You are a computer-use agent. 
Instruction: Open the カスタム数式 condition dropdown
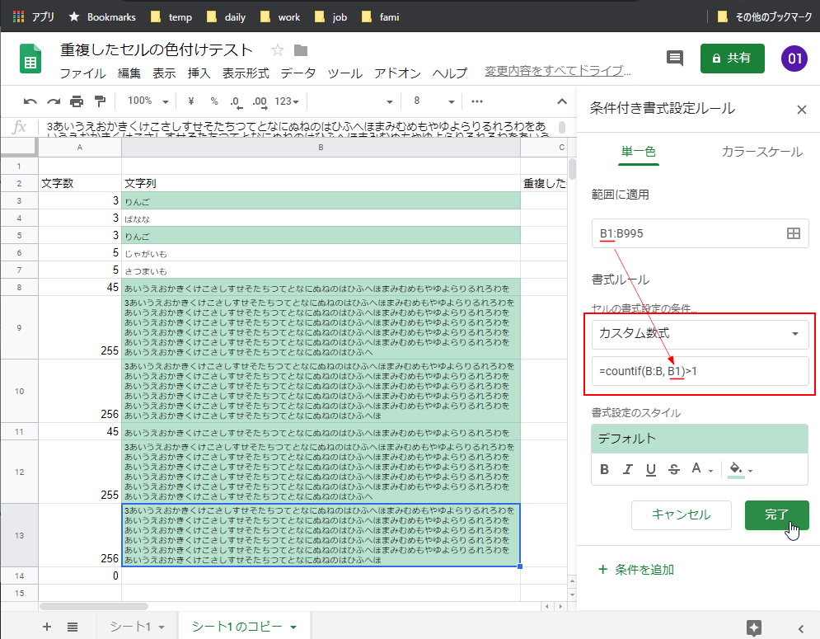point(699,333)
